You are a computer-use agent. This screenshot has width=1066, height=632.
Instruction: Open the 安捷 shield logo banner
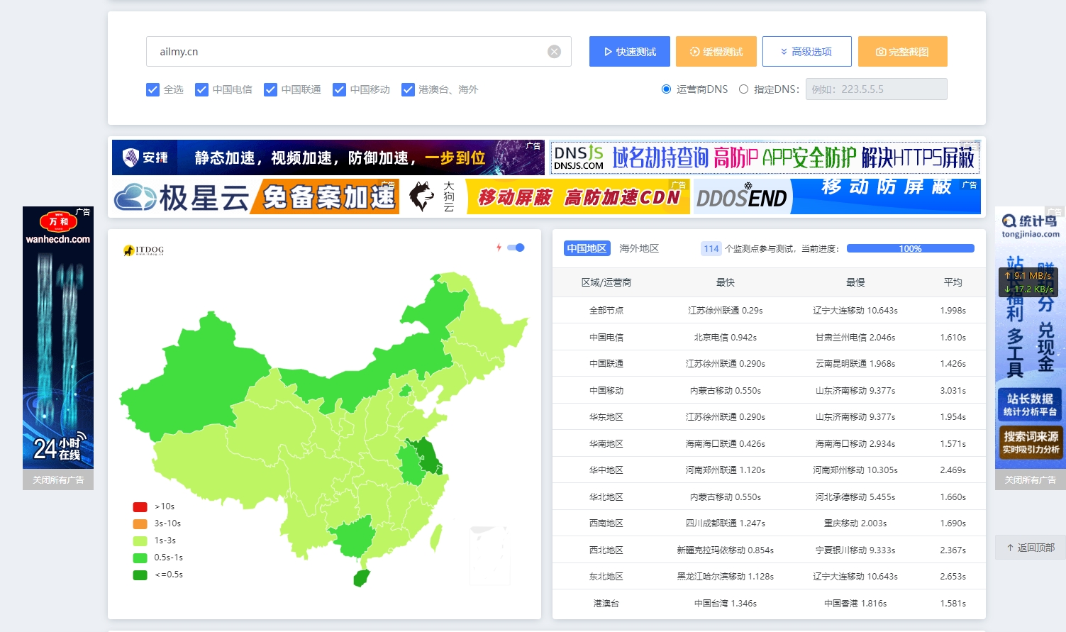click(145, 157)
